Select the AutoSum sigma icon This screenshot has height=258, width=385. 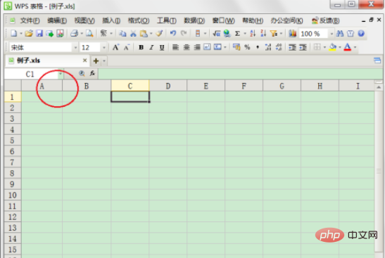(237, 33)
